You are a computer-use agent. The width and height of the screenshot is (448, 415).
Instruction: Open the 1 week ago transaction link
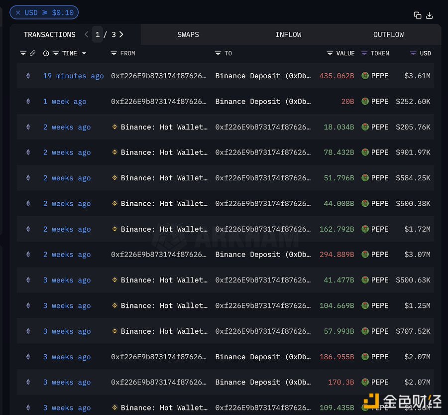(65, 102)
